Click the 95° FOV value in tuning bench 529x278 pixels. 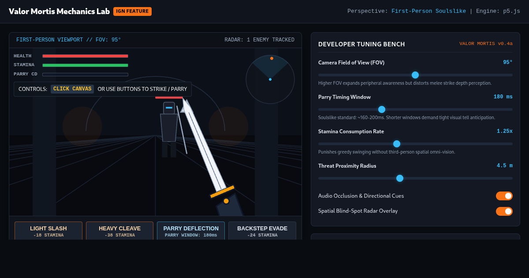(508, 63)
